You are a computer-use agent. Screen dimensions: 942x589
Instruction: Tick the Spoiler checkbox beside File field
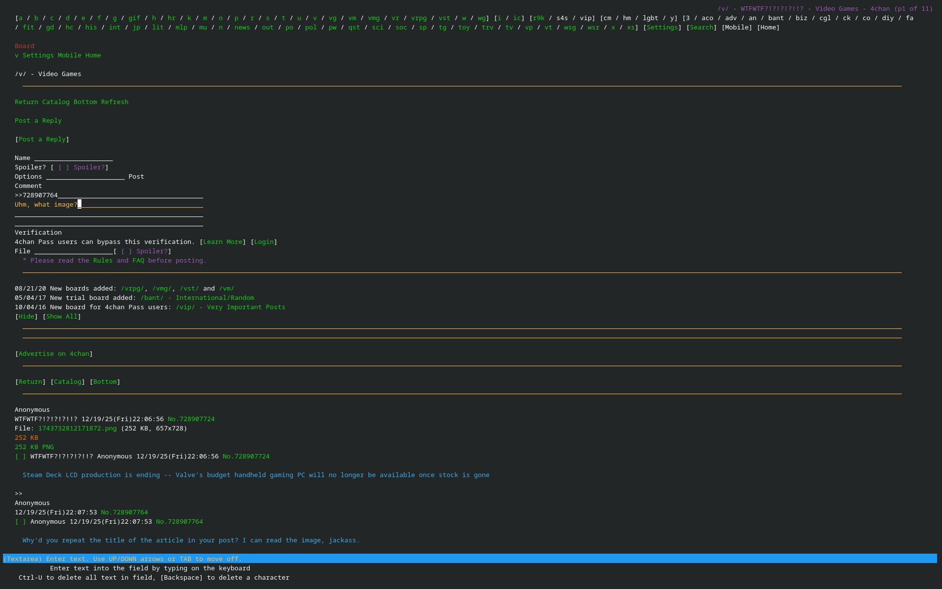pyautogui.click(x=127, y=251)
